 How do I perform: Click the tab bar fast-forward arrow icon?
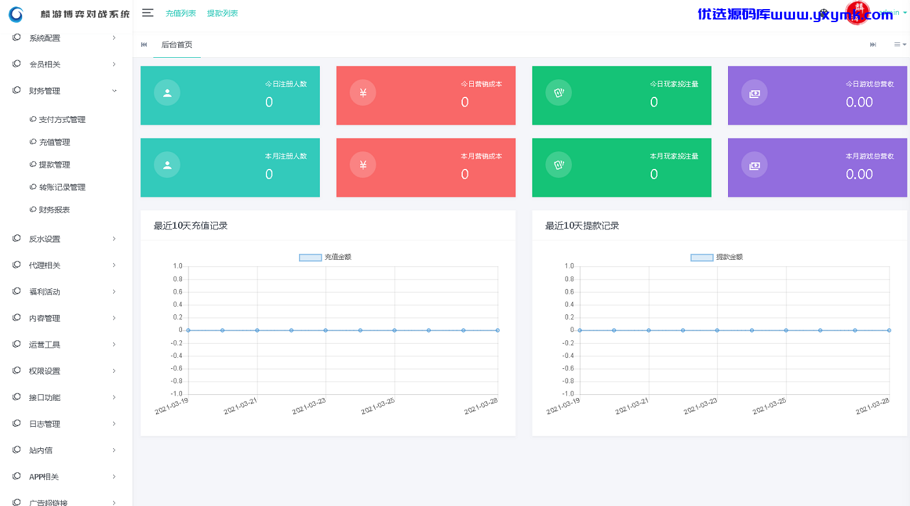(873, 44)
